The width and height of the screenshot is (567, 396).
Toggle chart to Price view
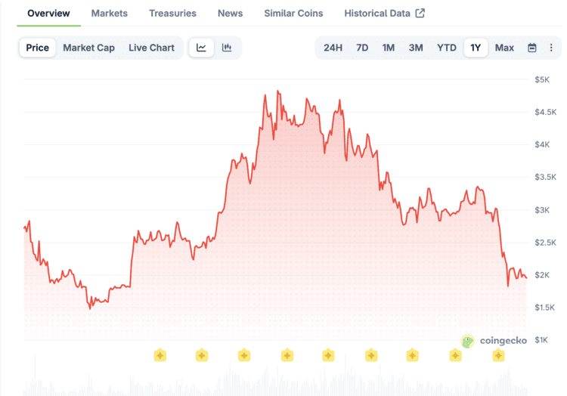point(37,48)
